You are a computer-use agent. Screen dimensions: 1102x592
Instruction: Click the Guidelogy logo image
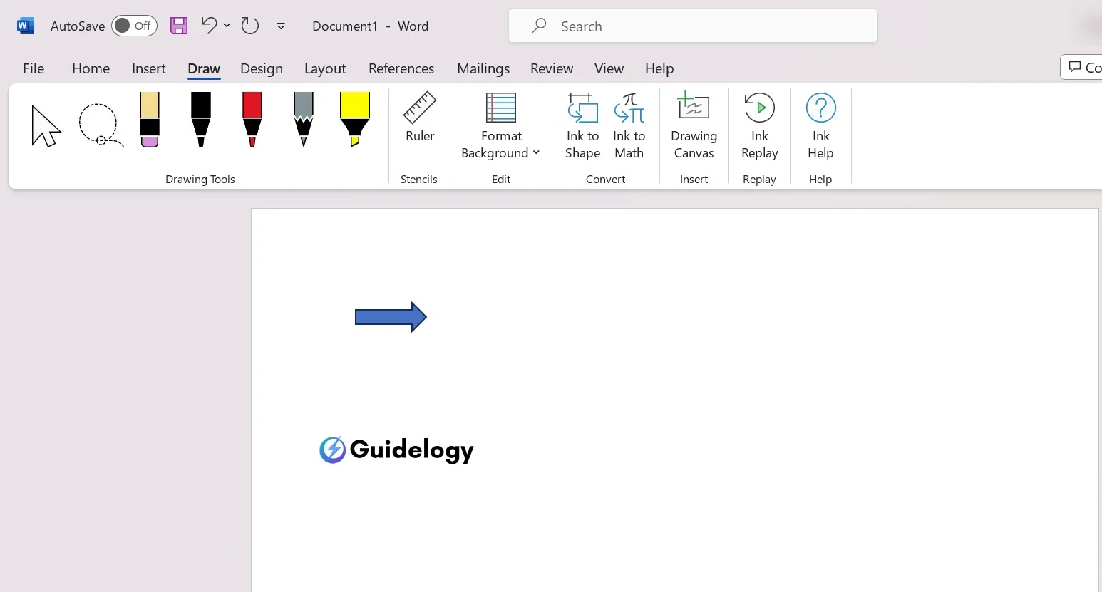tap(396, 450)
